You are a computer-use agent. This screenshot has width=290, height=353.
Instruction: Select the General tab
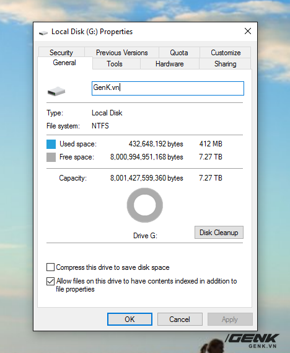64,63
